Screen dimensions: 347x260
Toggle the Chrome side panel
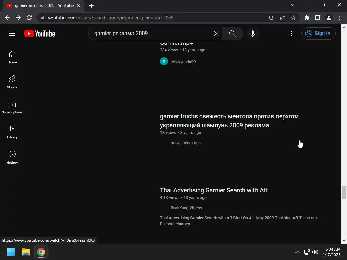coord(318,18)
